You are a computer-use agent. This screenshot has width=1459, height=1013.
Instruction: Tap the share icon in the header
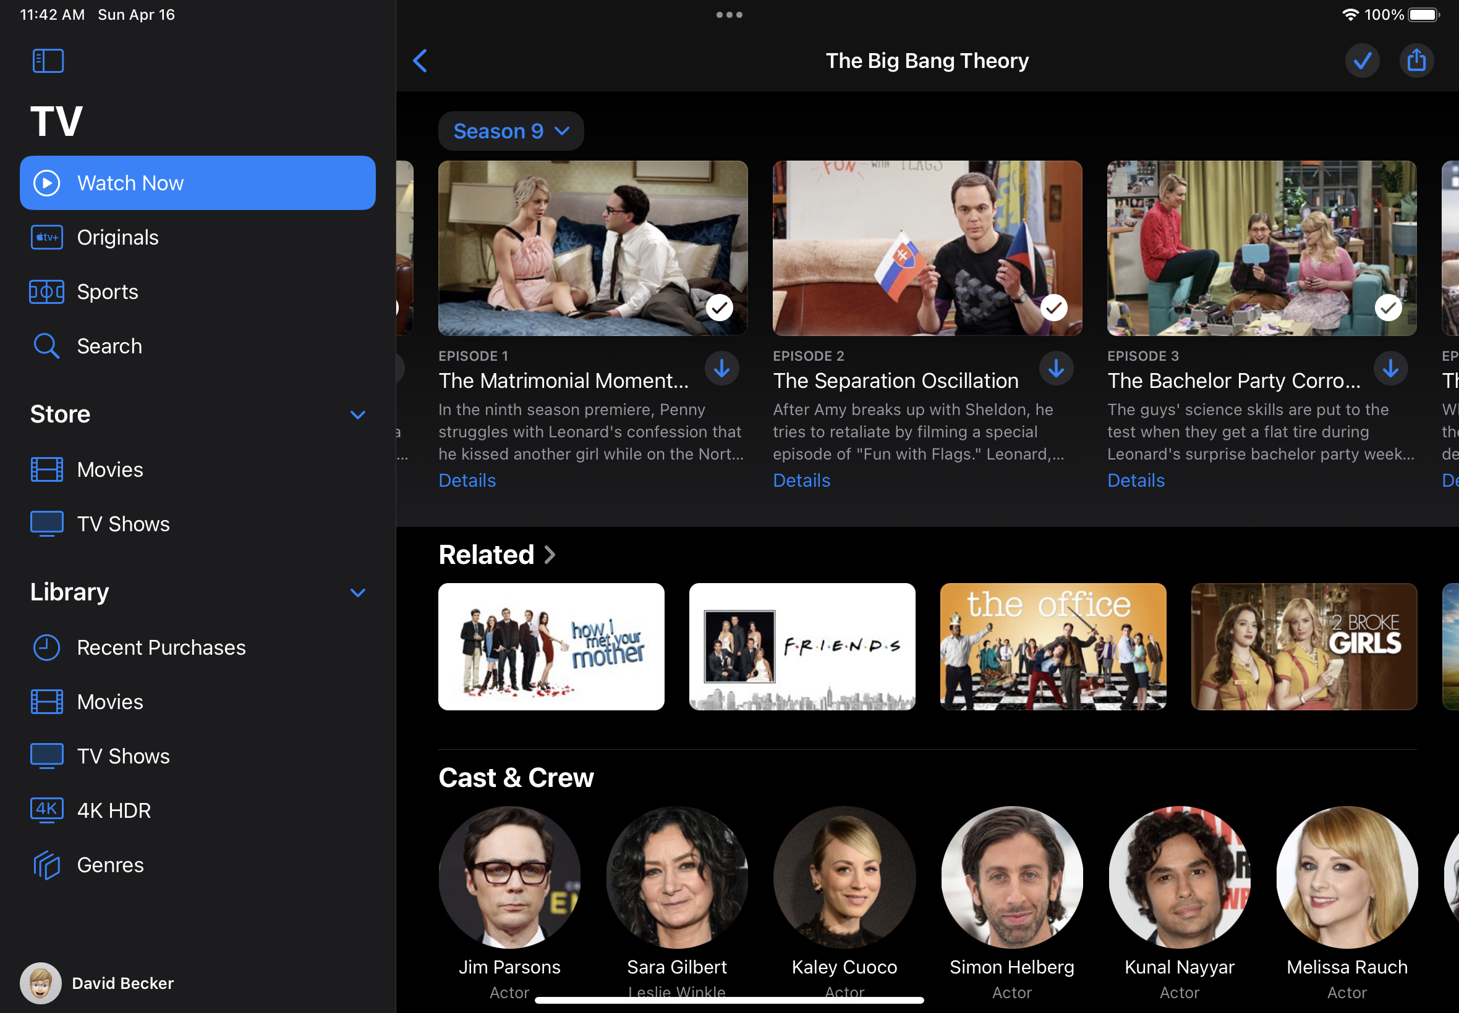point(1416,61)
